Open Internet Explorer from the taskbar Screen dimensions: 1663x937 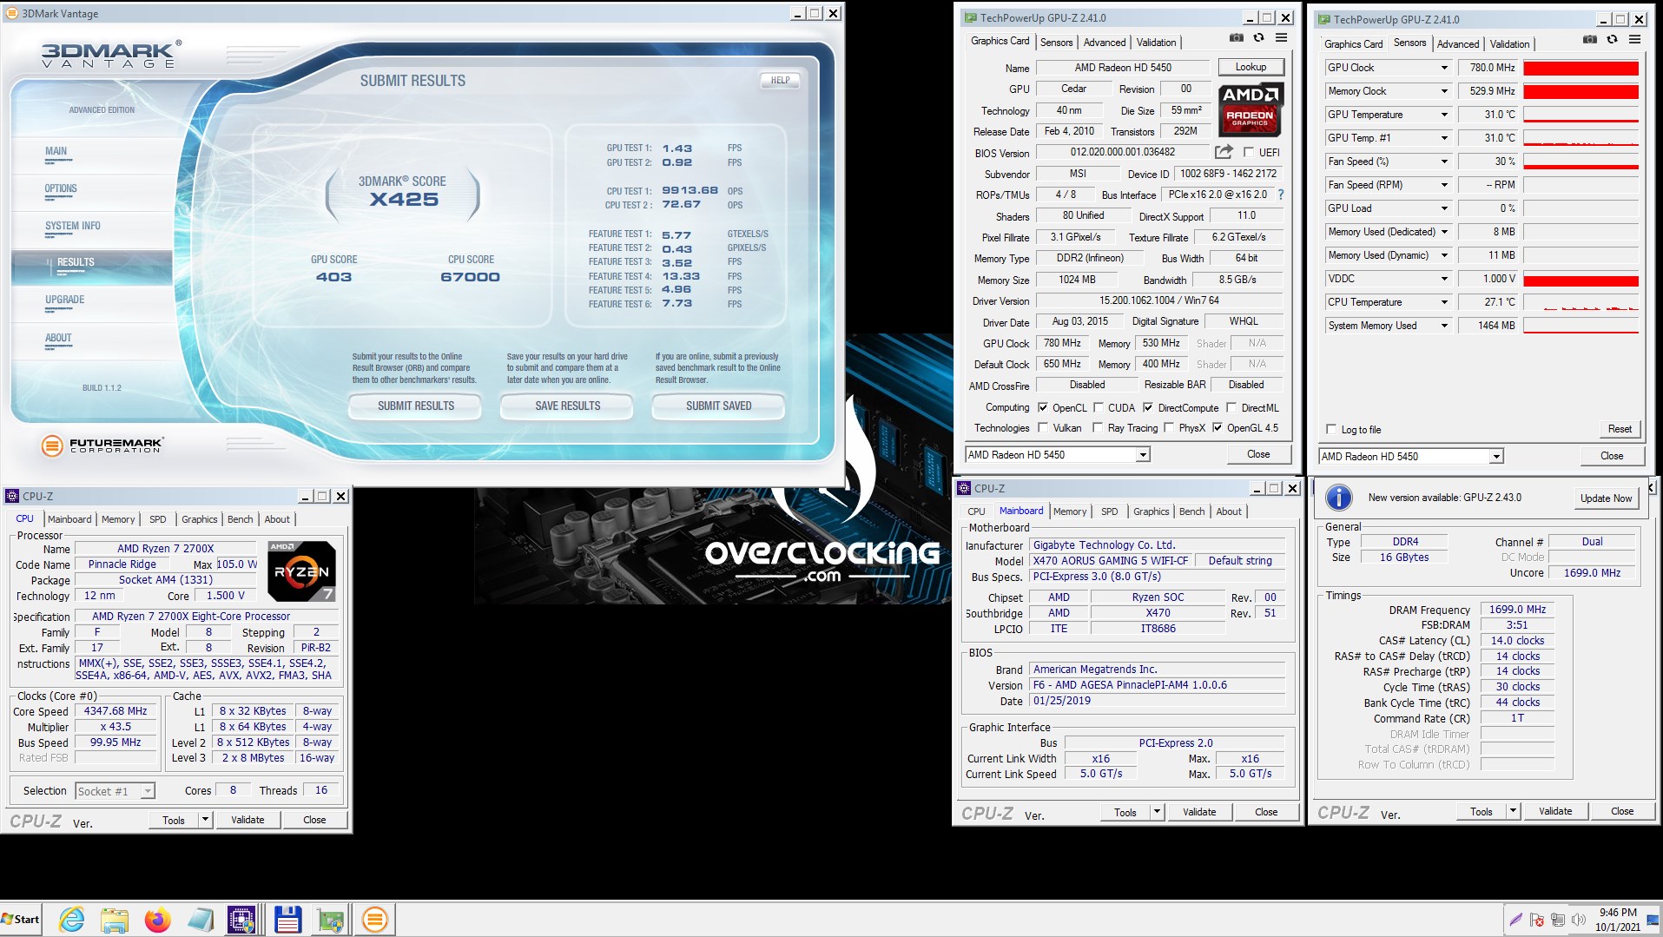tap(71, 920)
